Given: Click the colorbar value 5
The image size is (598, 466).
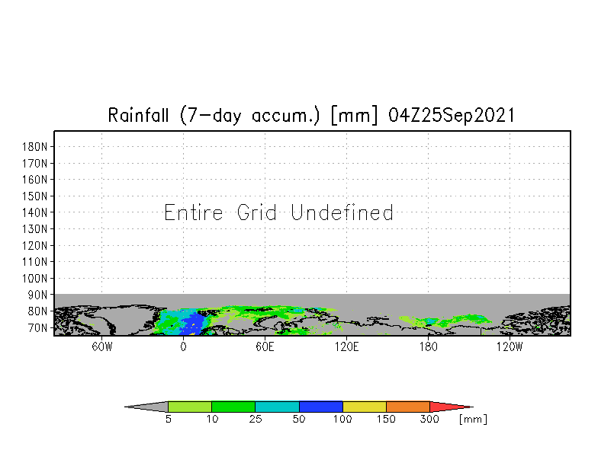Looking at the screenshot, I should point(169,419).
